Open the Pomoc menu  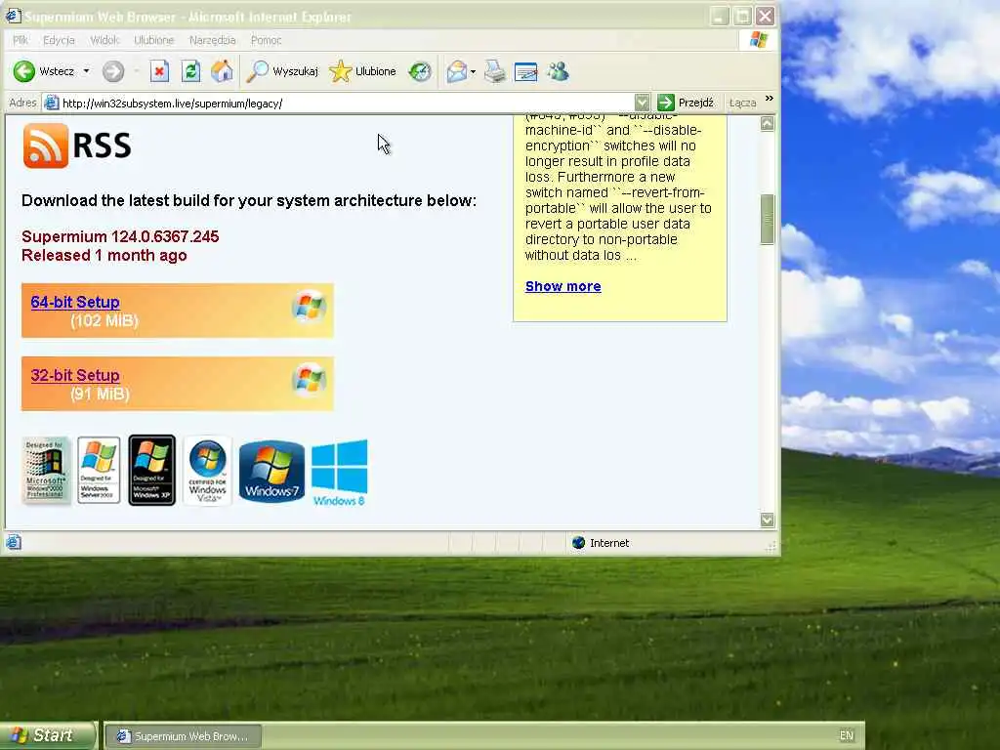266,40
